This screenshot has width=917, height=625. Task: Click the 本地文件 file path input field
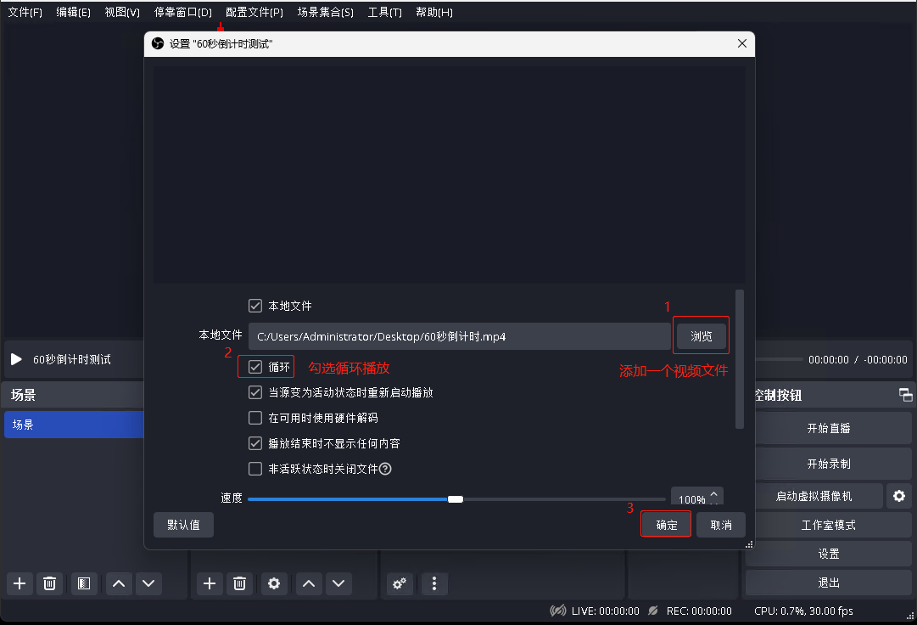pos(459,336)
